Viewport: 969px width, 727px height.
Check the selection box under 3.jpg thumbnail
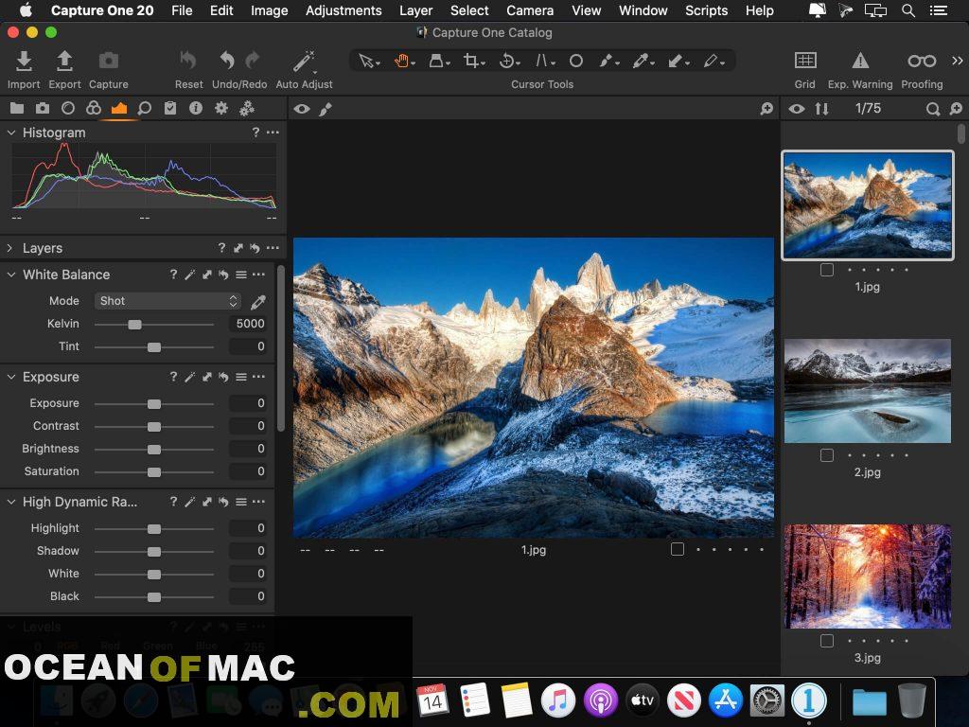tap(827, 641)
